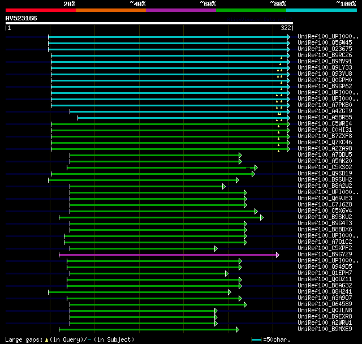Select the UniRef100_B9SUH2 label
The width and height of the screenshot is (362, 344).
click(325, 179)
